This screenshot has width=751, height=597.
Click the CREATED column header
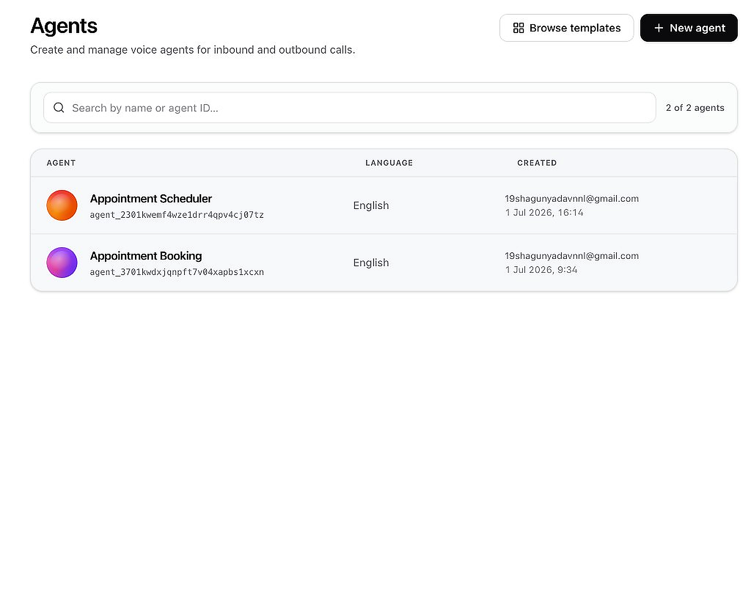(x=537, y=163)
